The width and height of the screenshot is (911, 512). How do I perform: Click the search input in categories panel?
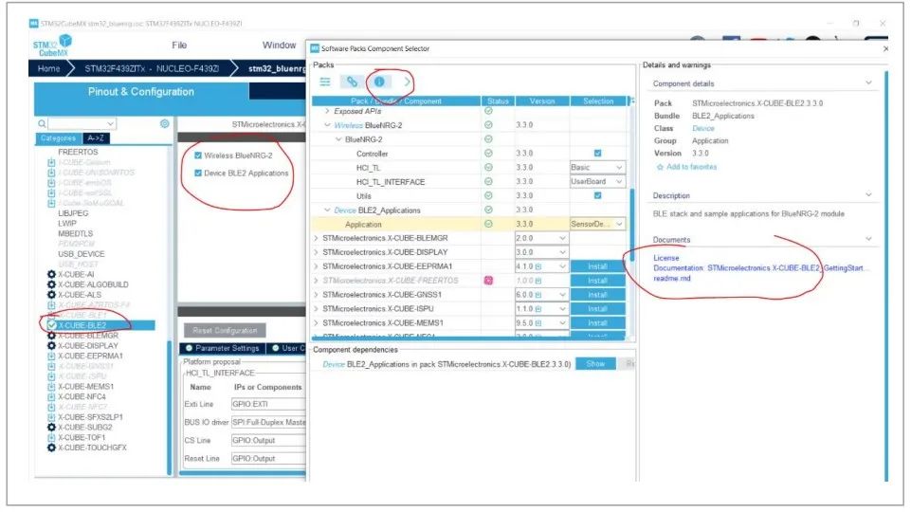tap(82, 124)
